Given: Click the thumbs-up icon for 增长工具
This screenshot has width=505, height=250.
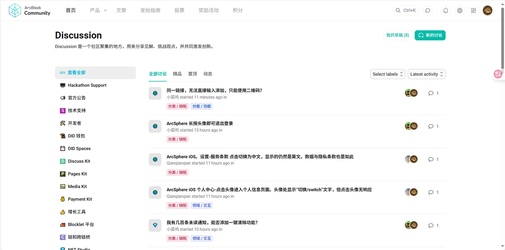Looking at the screenshot, I should [x=62, y=212].
